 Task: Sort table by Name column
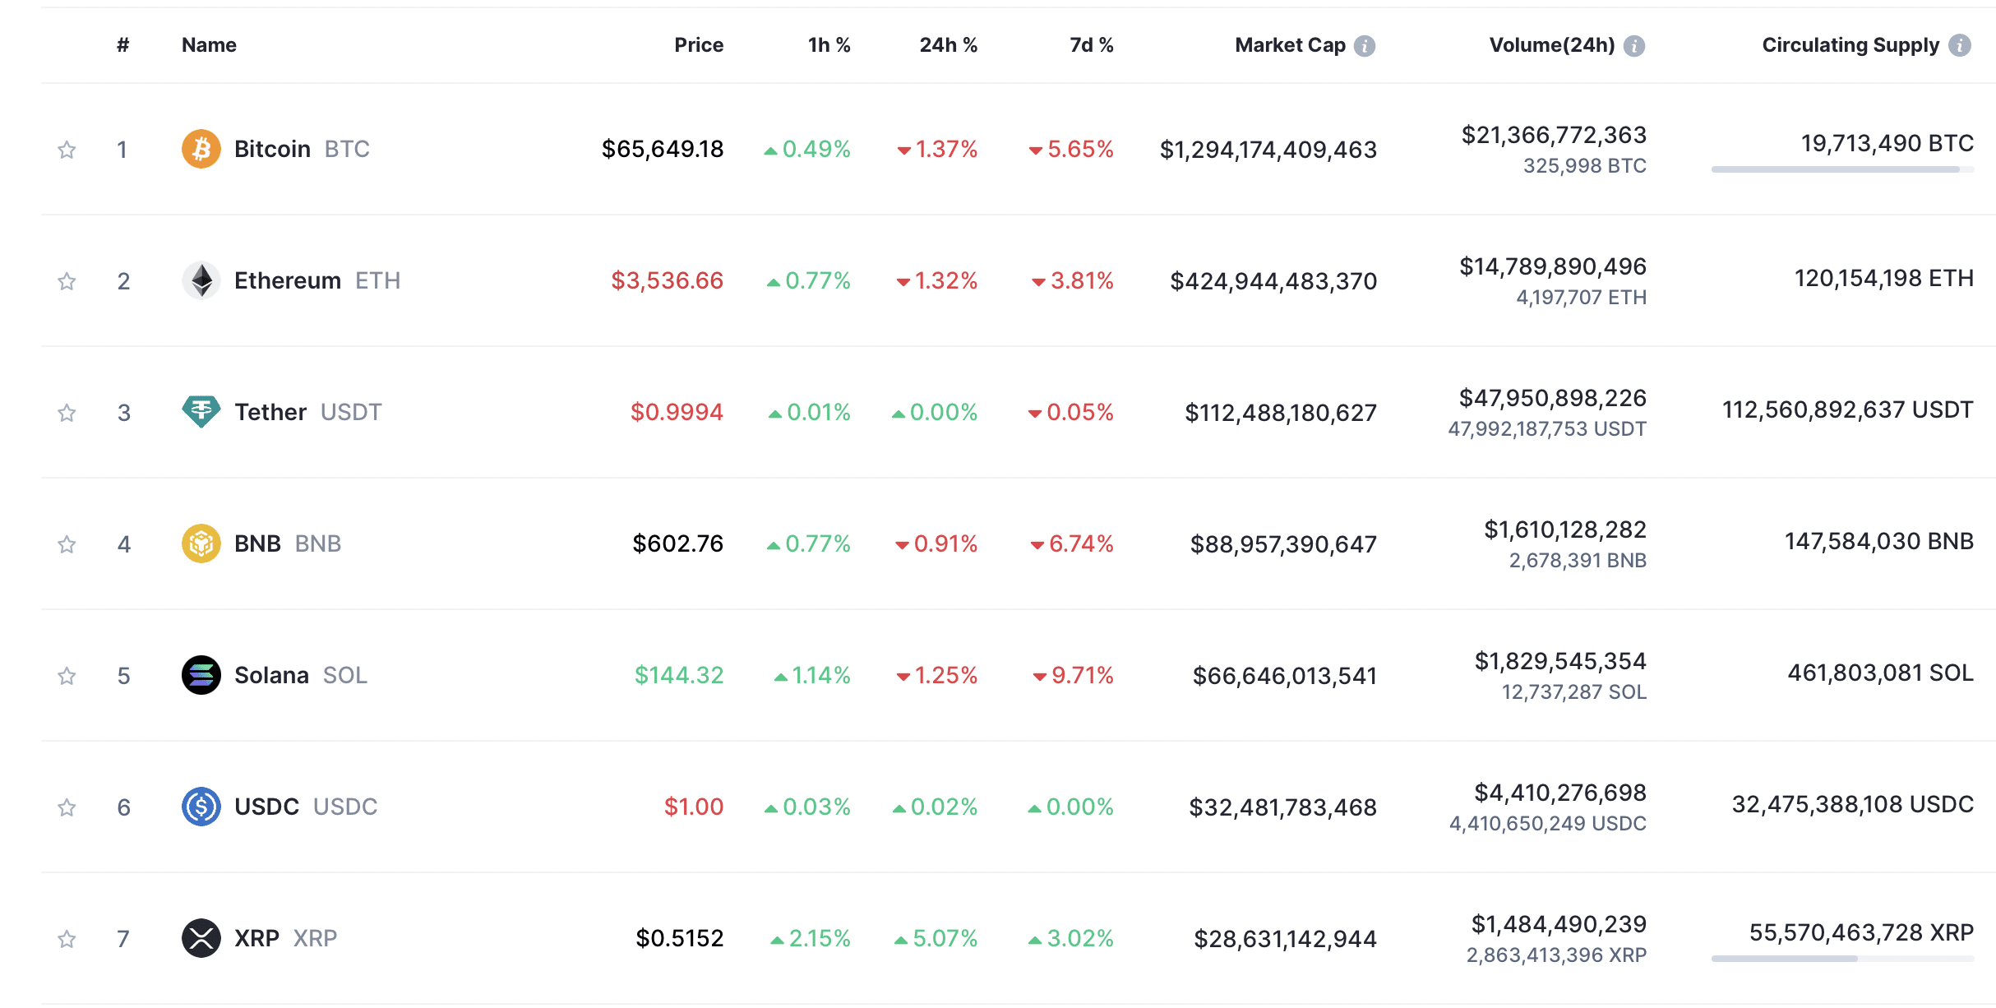(209, 45)
